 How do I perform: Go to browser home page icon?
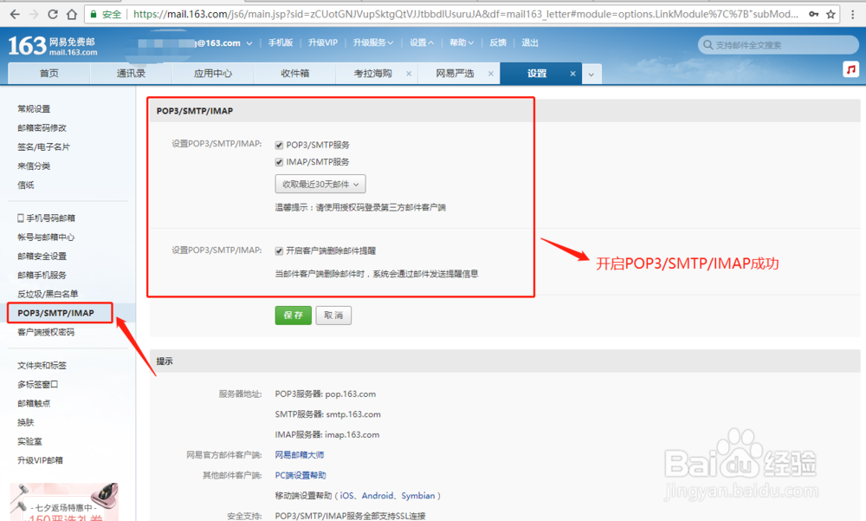(x=72, y=15)
